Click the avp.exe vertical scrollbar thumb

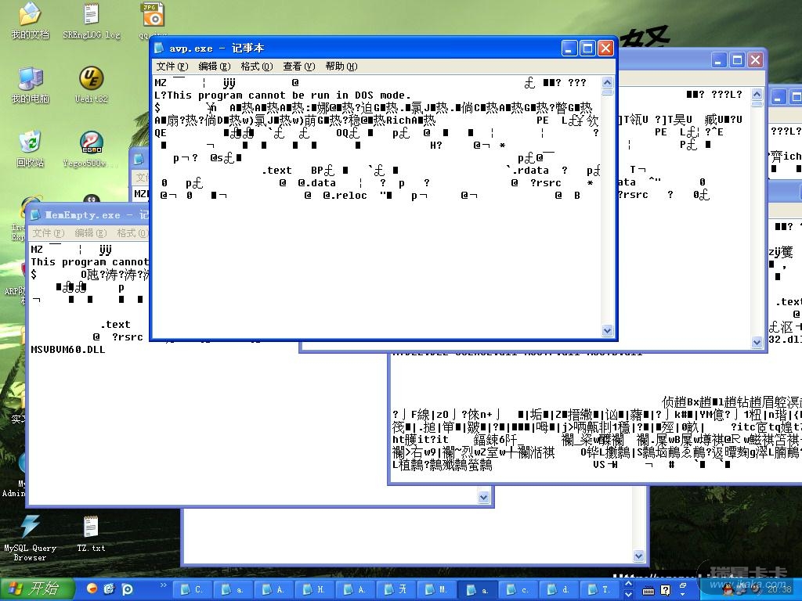pos(607,92)
